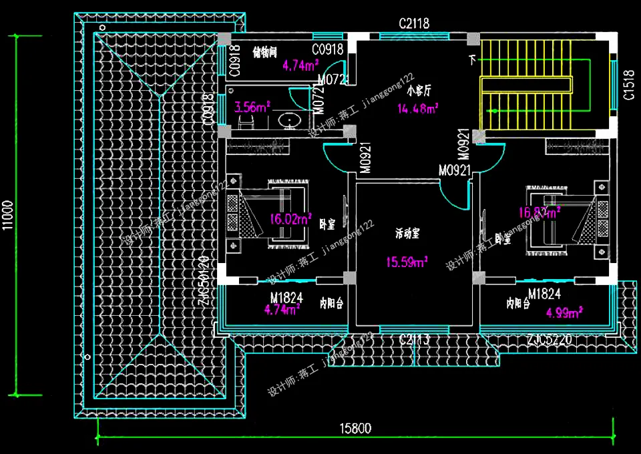Click the 4.74m² storage room area label

(x=300, y=65)
